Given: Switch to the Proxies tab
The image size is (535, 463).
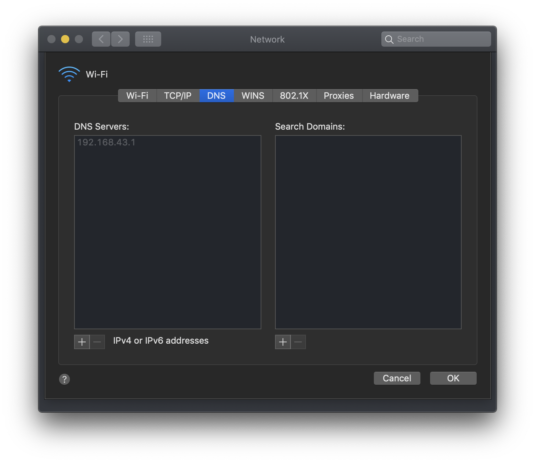Looking at the screenshot, I should pyautogui.click(x=339, y=96).
